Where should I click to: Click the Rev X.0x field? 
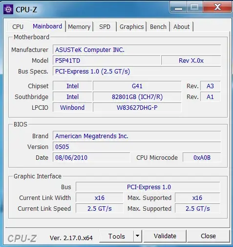191,61
